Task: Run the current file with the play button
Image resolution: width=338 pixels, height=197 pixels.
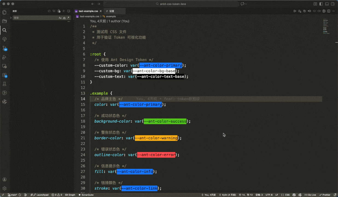Action: coord(295,11)
